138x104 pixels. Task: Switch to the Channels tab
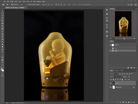pos(117,71)
